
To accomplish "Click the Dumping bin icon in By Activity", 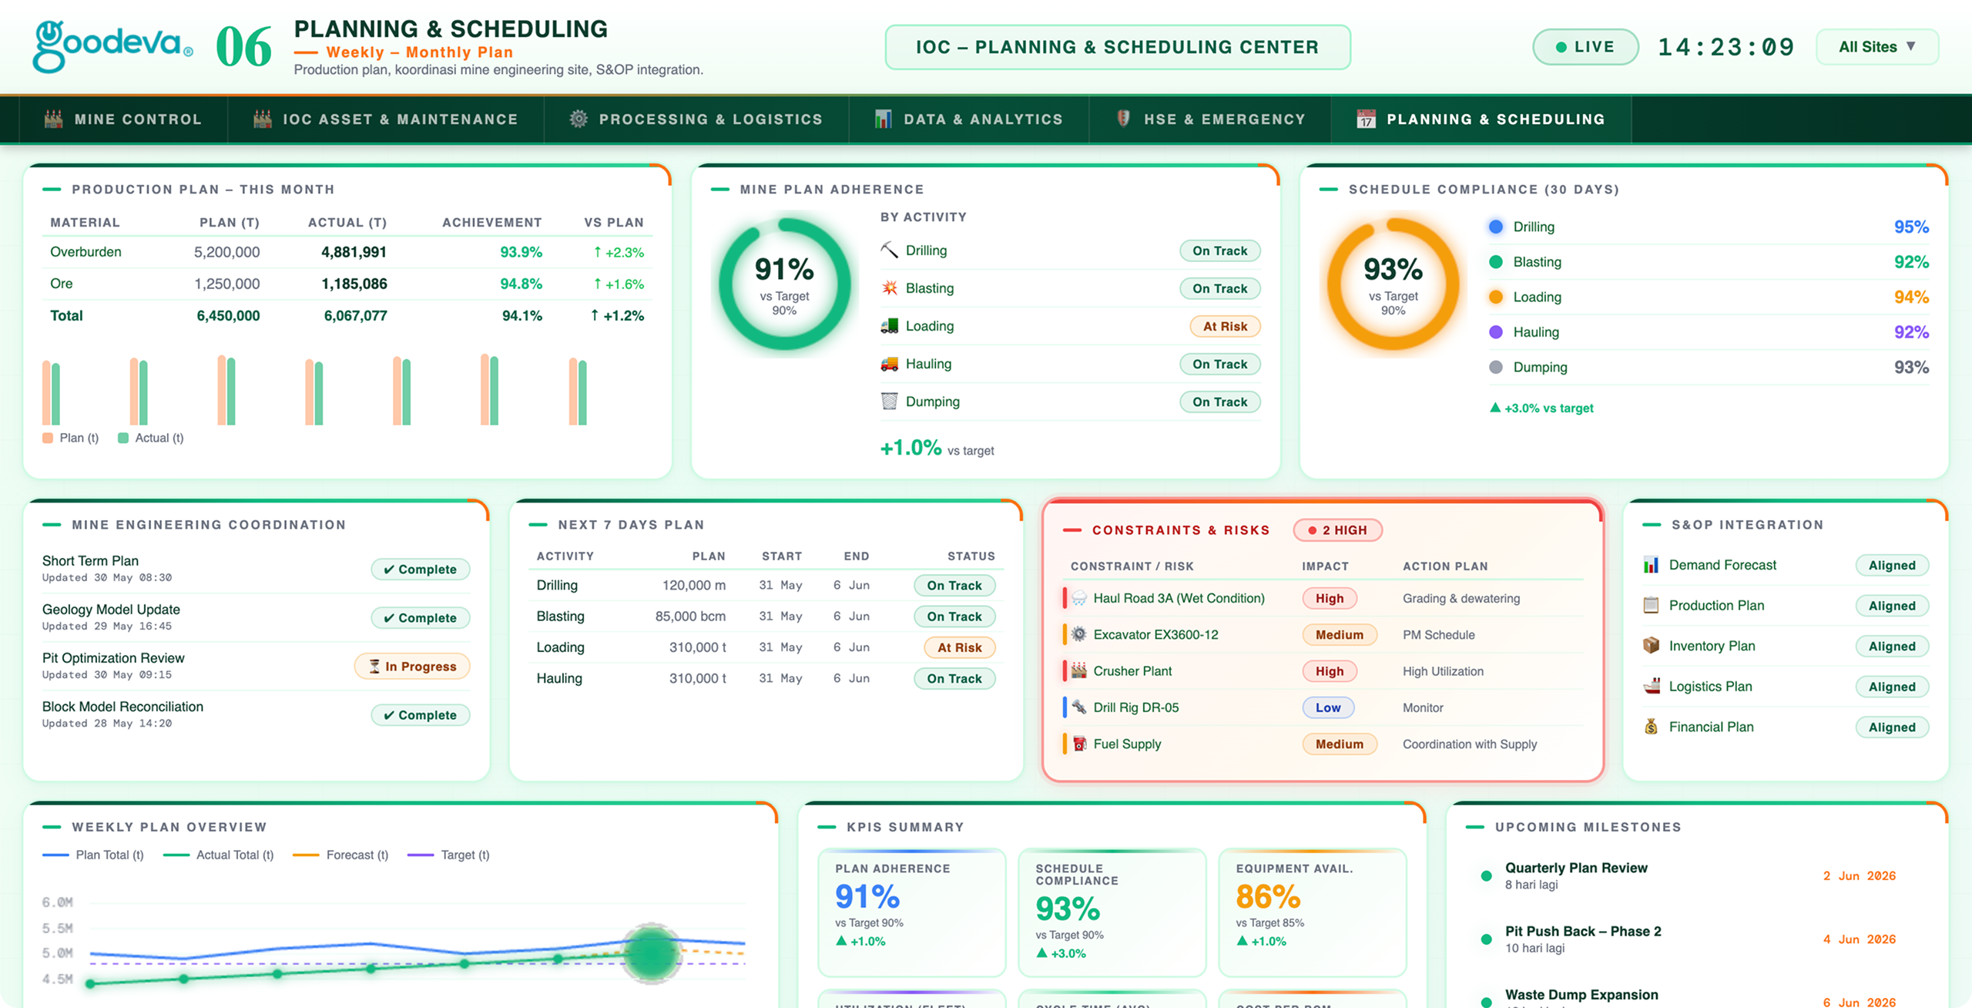I will [x=889, y=401].
